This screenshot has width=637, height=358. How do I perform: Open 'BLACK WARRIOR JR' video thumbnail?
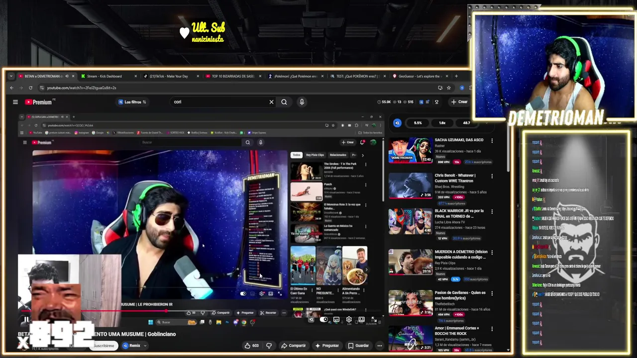[x=411, y=221]
